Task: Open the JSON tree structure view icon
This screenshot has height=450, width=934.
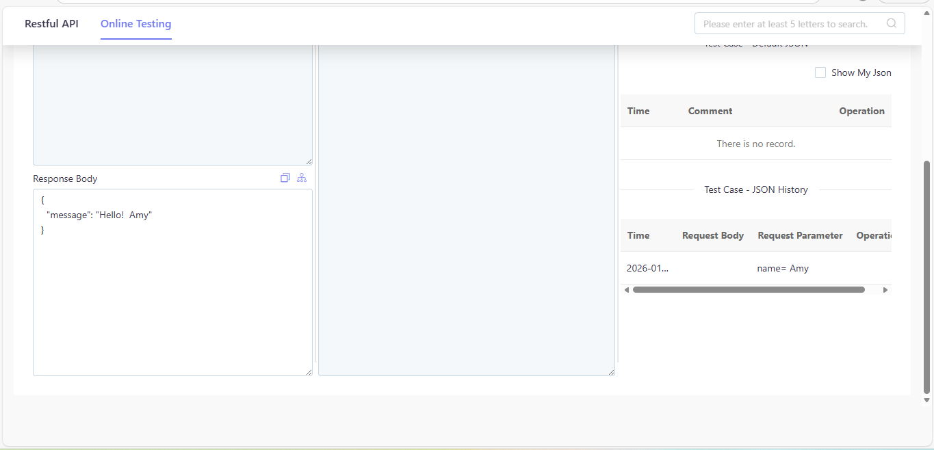Action: click(302, 178)
